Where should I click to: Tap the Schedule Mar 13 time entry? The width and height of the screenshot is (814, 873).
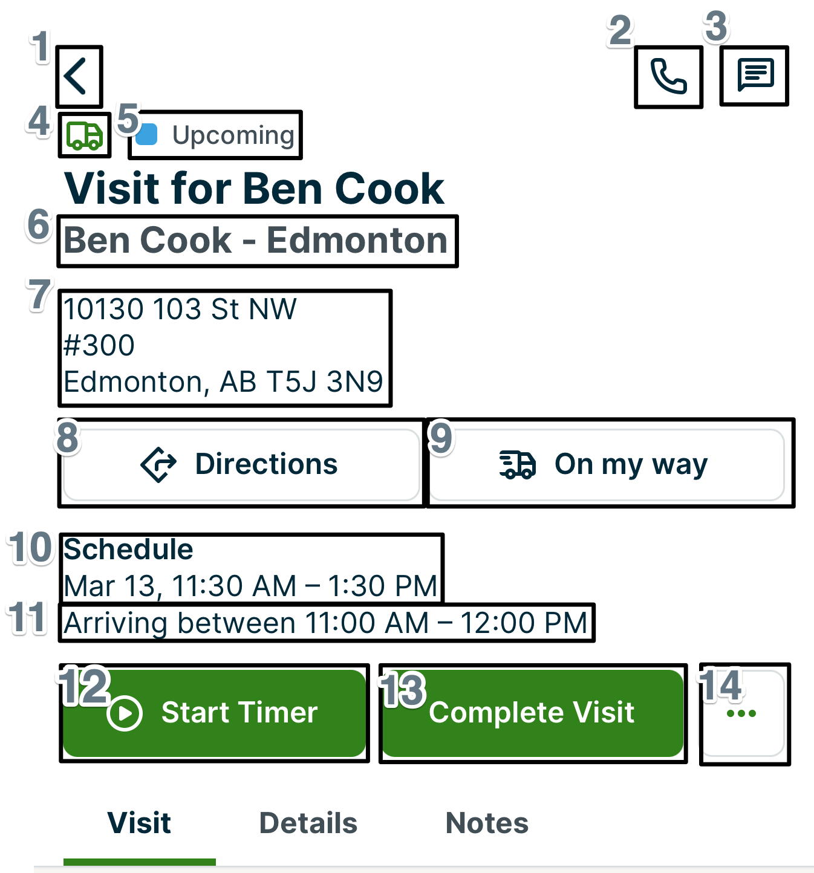point(250,568)
